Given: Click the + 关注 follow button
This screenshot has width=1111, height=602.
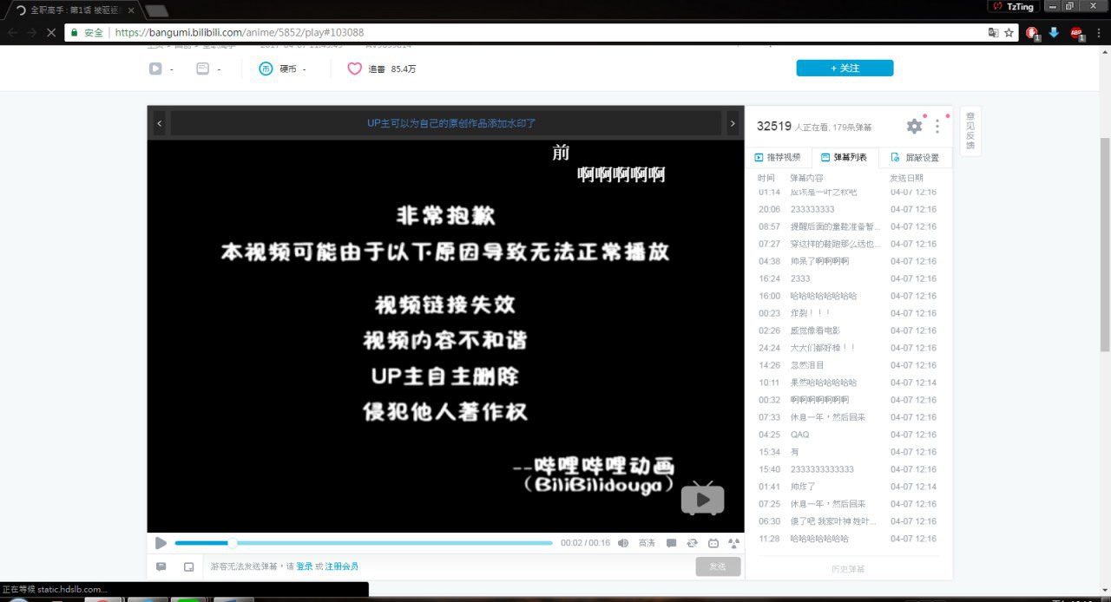Looking at the screenshot, I should 844,69.
